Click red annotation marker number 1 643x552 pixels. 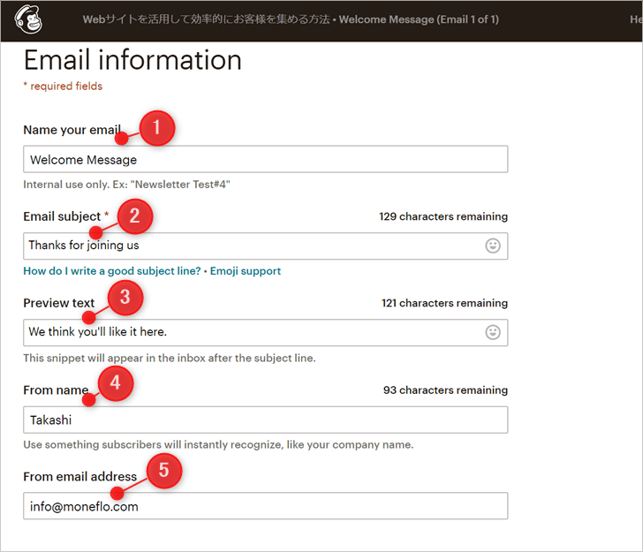156,128
